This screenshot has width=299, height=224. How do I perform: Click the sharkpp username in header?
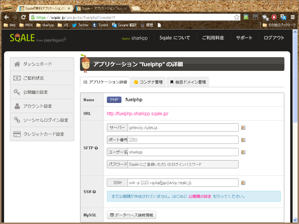coord(139,38)
